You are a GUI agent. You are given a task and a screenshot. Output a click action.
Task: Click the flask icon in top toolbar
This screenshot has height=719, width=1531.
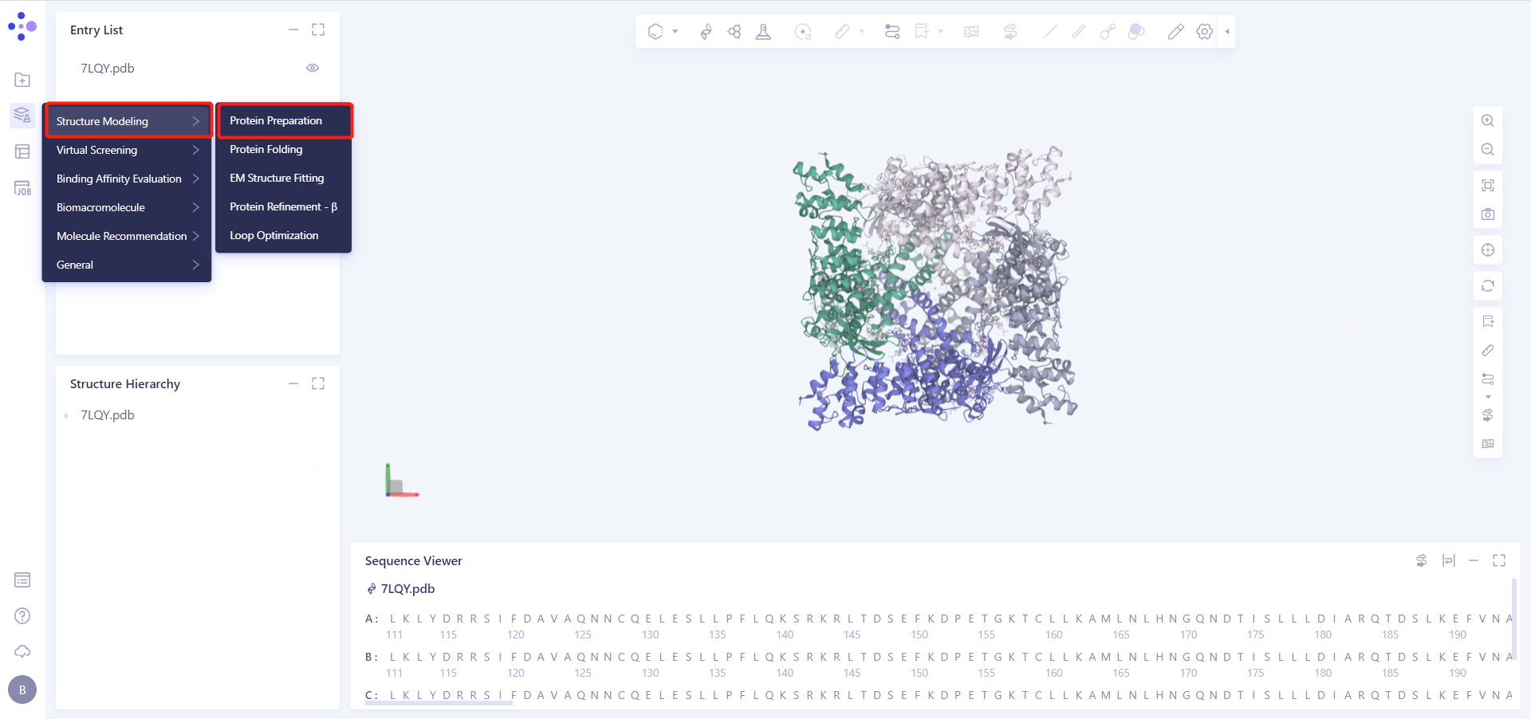(x=763, y=32)
